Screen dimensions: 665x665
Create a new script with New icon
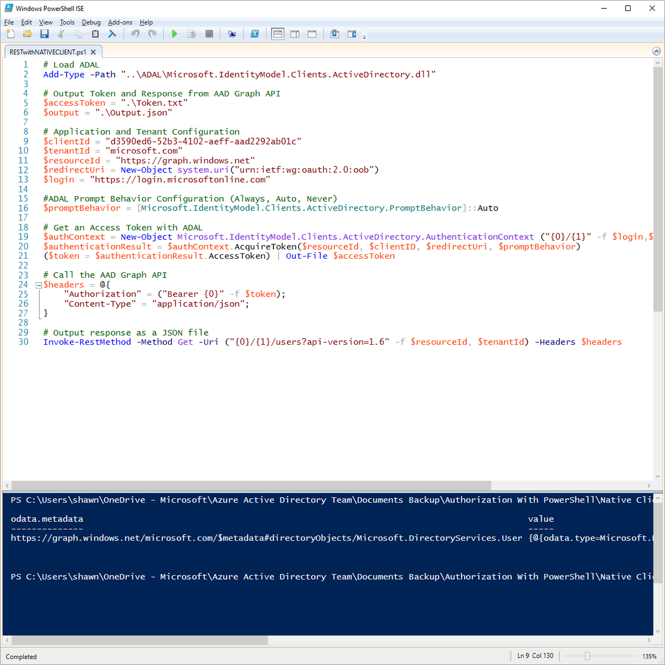(x=11, y=34)
